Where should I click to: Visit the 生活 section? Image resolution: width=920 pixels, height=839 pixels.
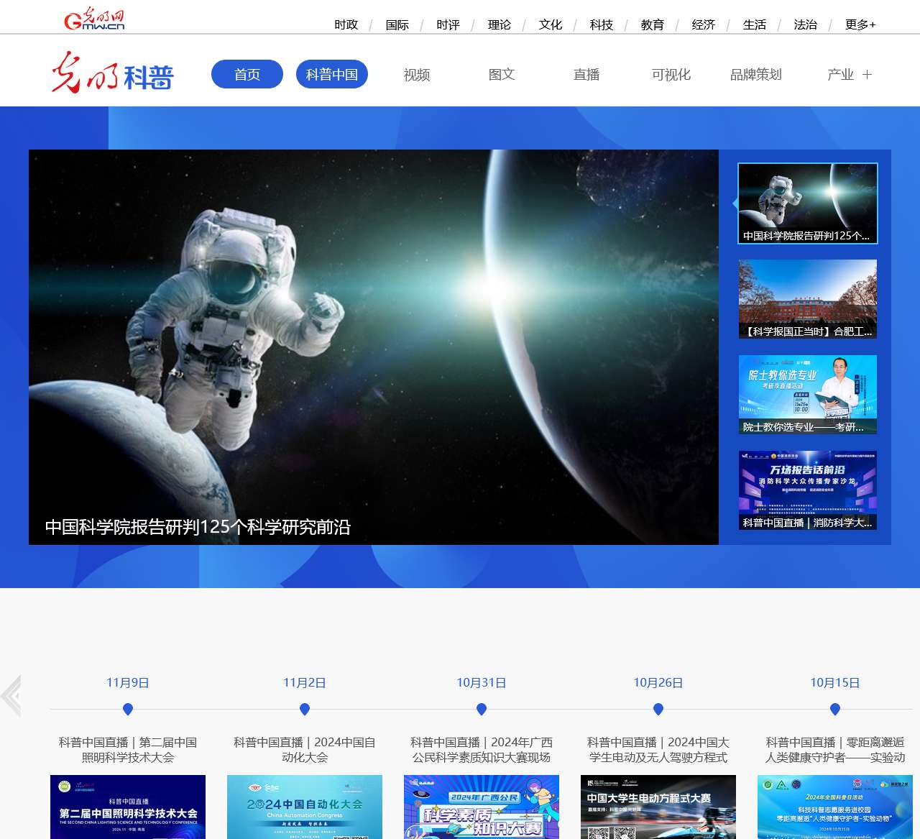pyautogui.click(x=754, y=24)
